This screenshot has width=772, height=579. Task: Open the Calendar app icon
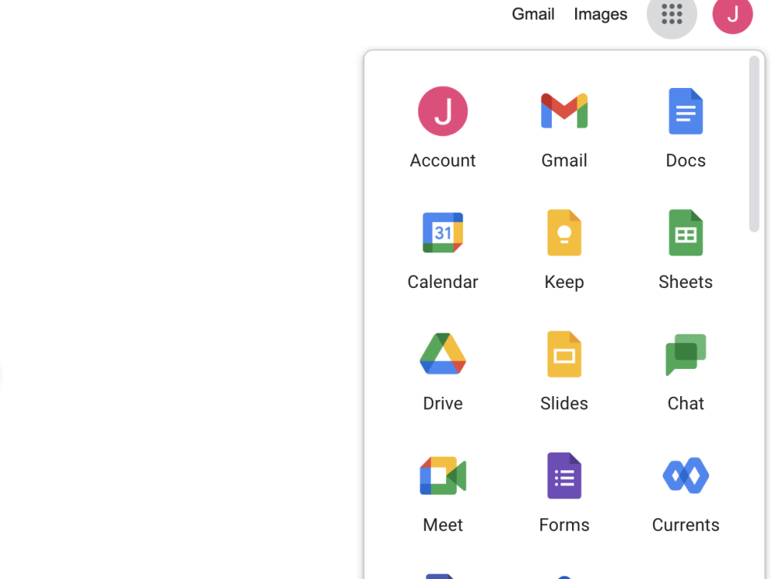click(x=442, y=232)
